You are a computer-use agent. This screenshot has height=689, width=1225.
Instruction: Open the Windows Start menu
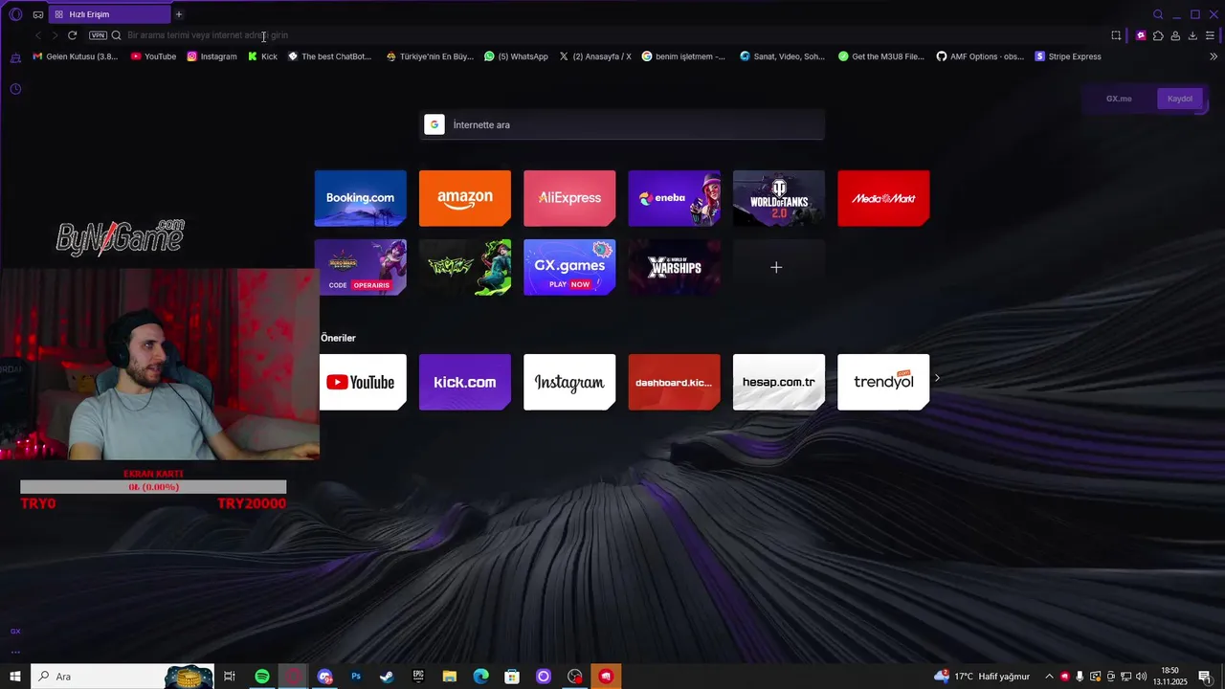tap(15, 677)
